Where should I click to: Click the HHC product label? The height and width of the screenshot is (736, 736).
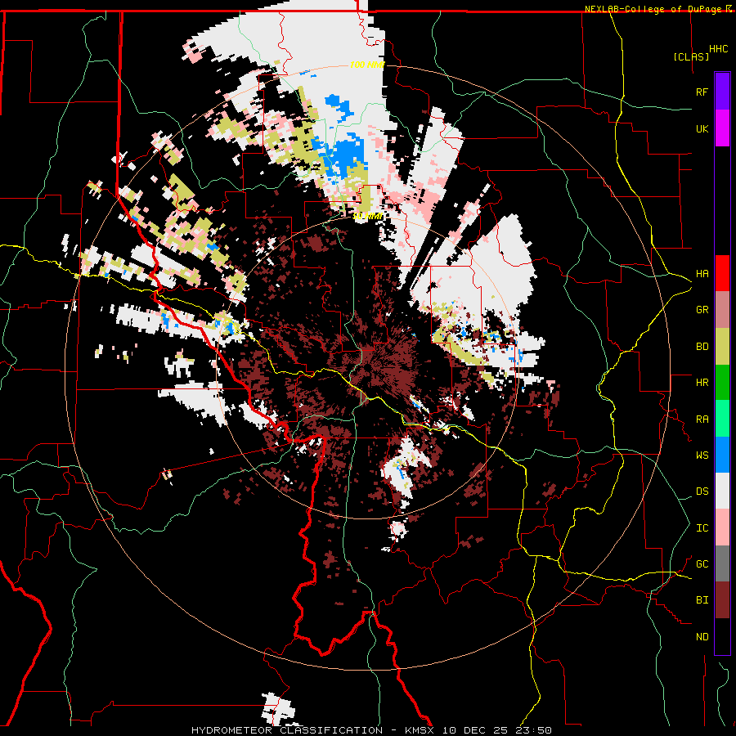[x=719, y=49]
